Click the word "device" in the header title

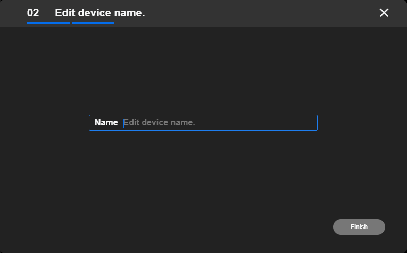coord(95,13)
